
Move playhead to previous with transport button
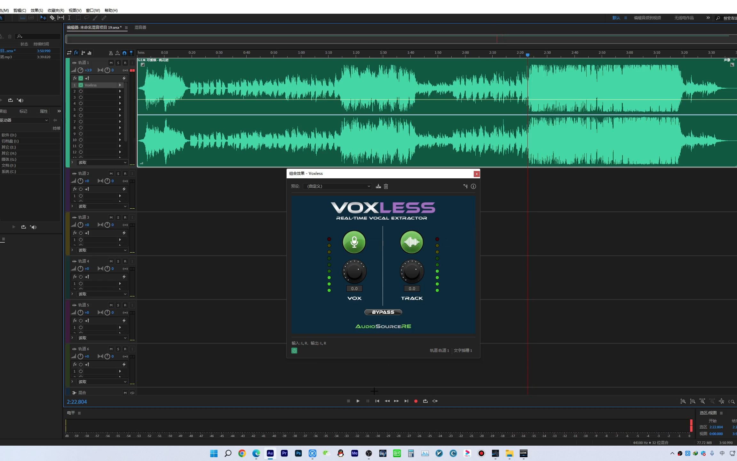(x=377, y=401)
